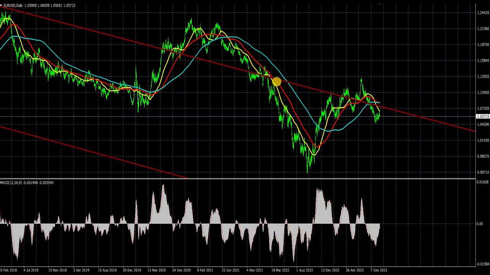Click the 13 May 2020 date label
Image resolution: width=490 pixels, height=275 pixels.
point(157,270)
